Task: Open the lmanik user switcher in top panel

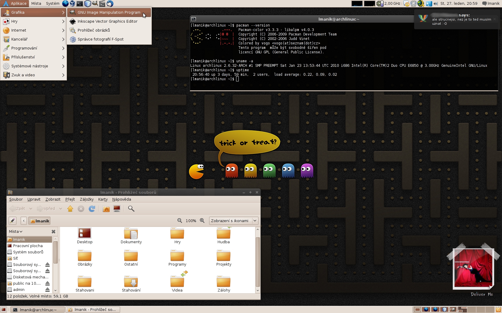Action: (490, 4)
